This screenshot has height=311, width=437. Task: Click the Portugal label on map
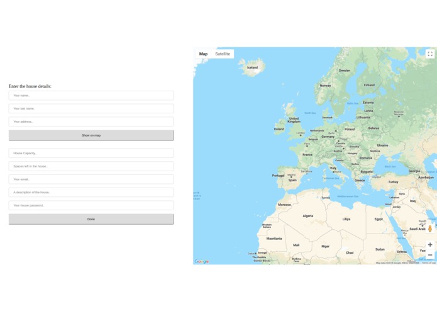point(278,176)
